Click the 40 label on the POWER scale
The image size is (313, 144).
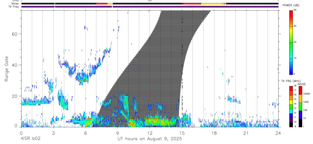295,10
